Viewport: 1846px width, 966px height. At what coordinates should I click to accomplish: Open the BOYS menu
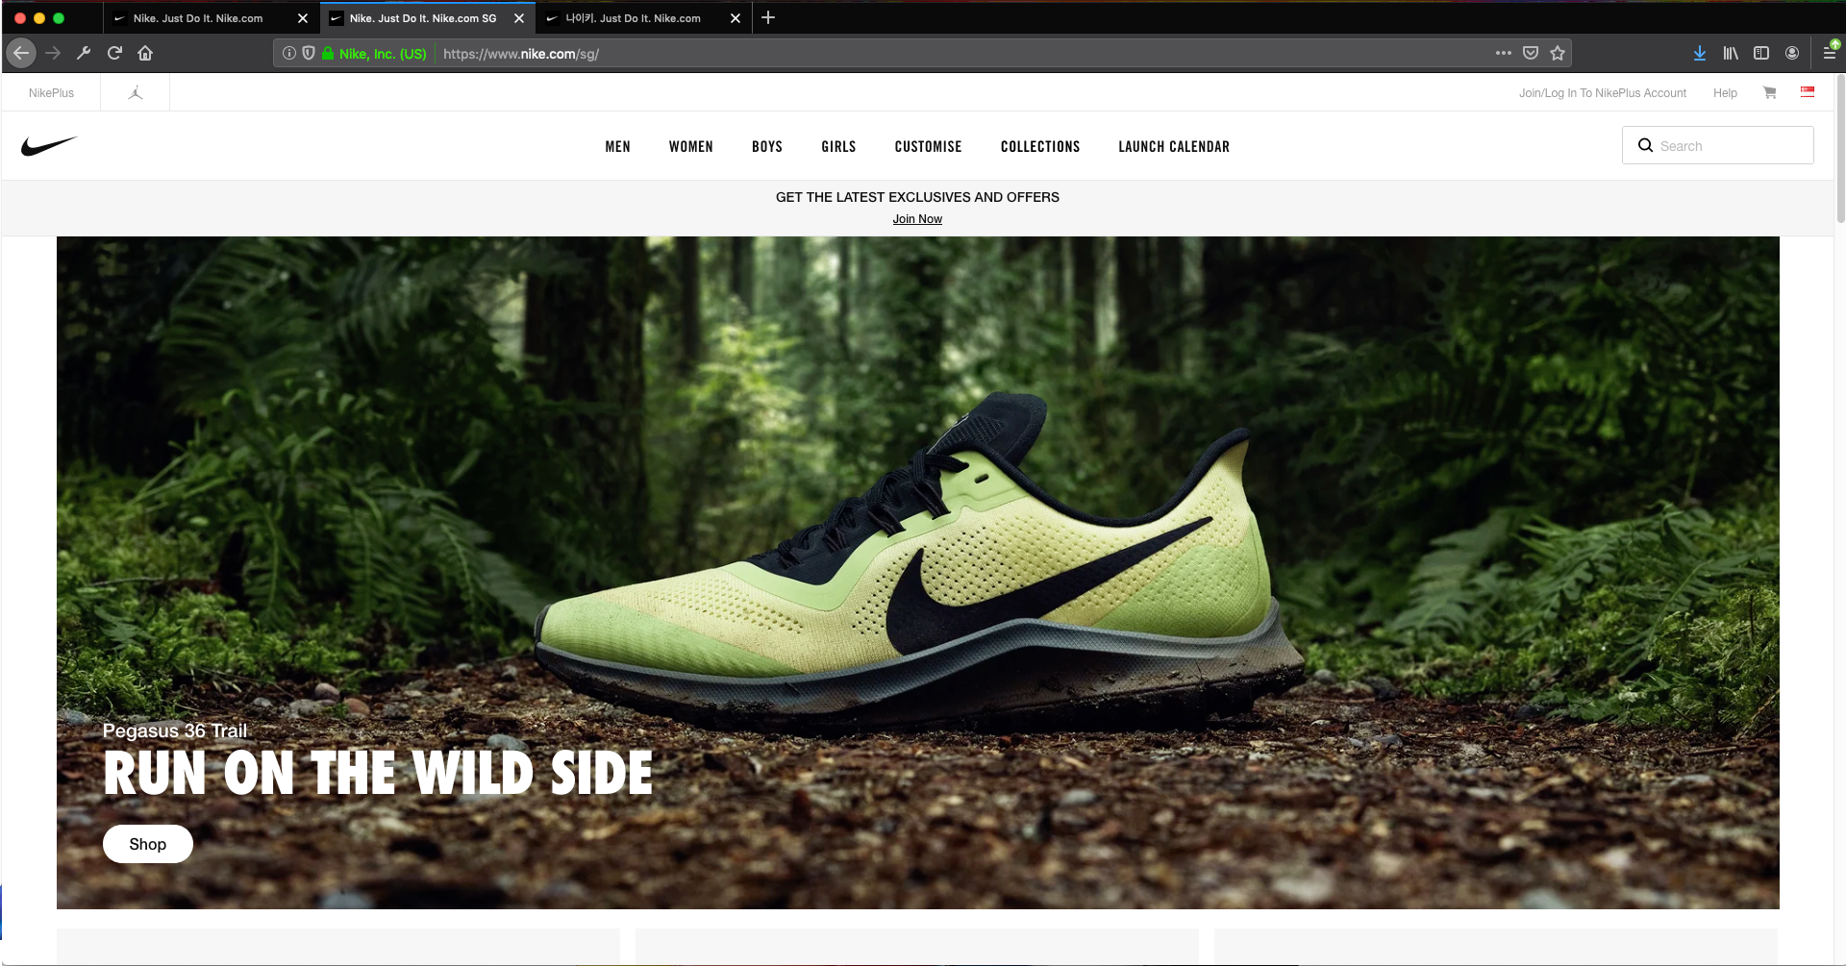click(x=767, y=146)
